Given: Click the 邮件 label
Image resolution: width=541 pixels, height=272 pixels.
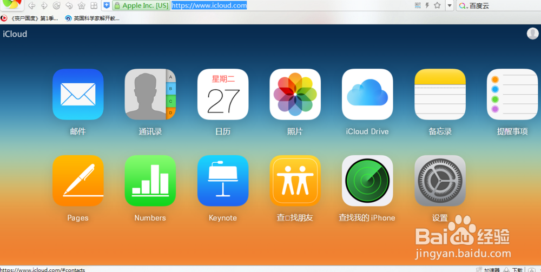Looking at the screenshot, I should coord(78,131).
